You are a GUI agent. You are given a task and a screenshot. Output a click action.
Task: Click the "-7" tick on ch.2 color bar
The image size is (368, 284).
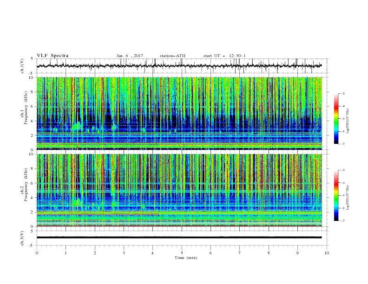pyautogui.click(x=343, y=221)
